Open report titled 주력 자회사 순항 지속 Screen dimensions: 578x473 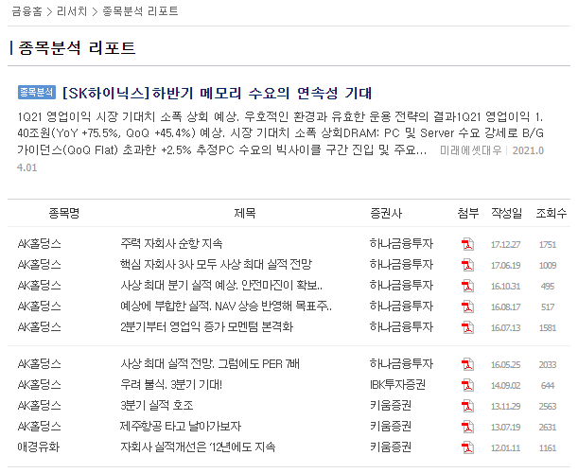point(171,244)
